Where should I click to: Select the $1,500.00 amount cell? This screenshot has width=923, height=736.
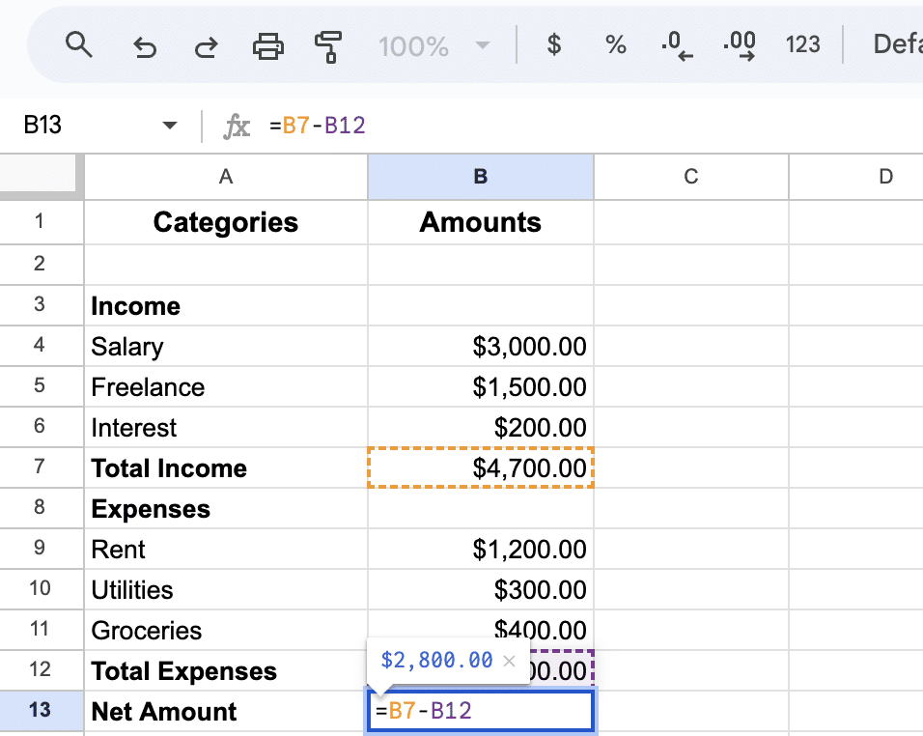[481, 386]
